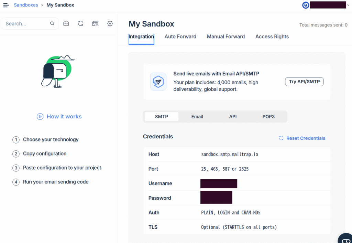Open the sidebar hamburger menu
The image size is (352, 243).
[5, 5]
